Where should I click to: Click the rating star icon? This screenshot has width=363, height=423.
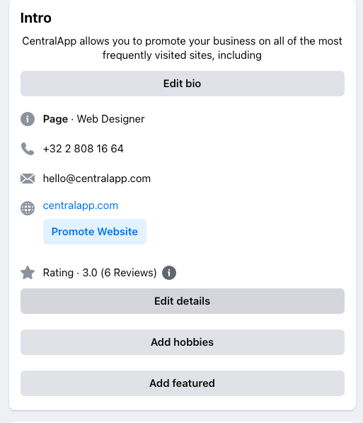pos(28,273)
